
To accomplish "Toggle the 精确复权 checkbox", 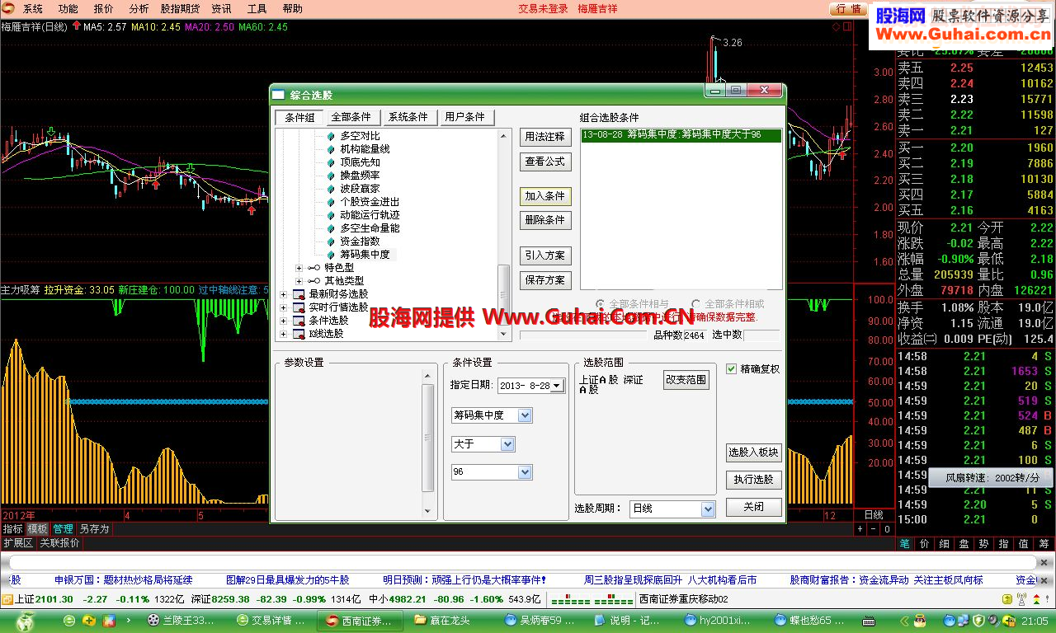I will click(x=731, y=369).
